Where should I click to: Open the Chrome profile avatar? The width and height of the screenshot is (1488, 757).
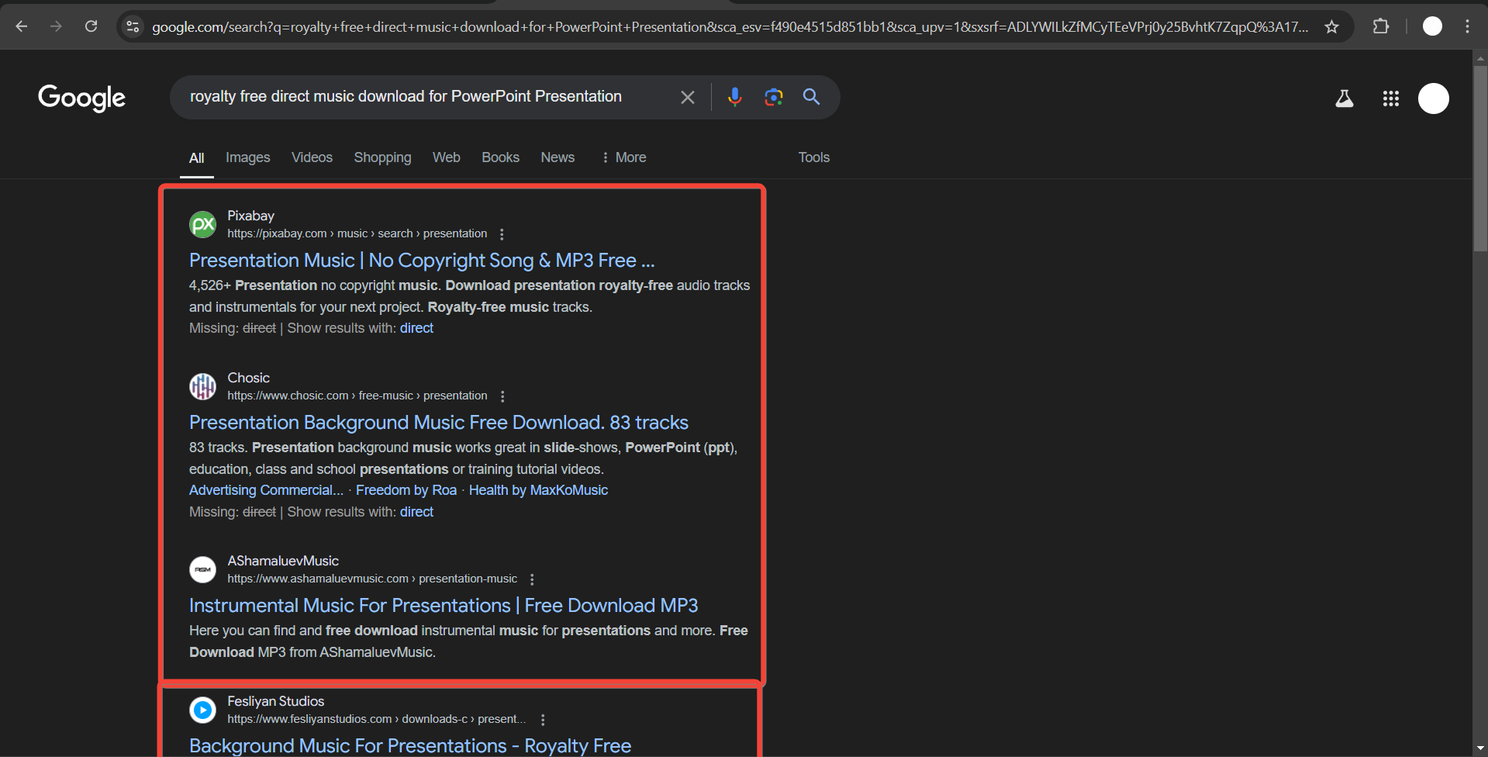pyautogui.click(x=1432, y=26)
